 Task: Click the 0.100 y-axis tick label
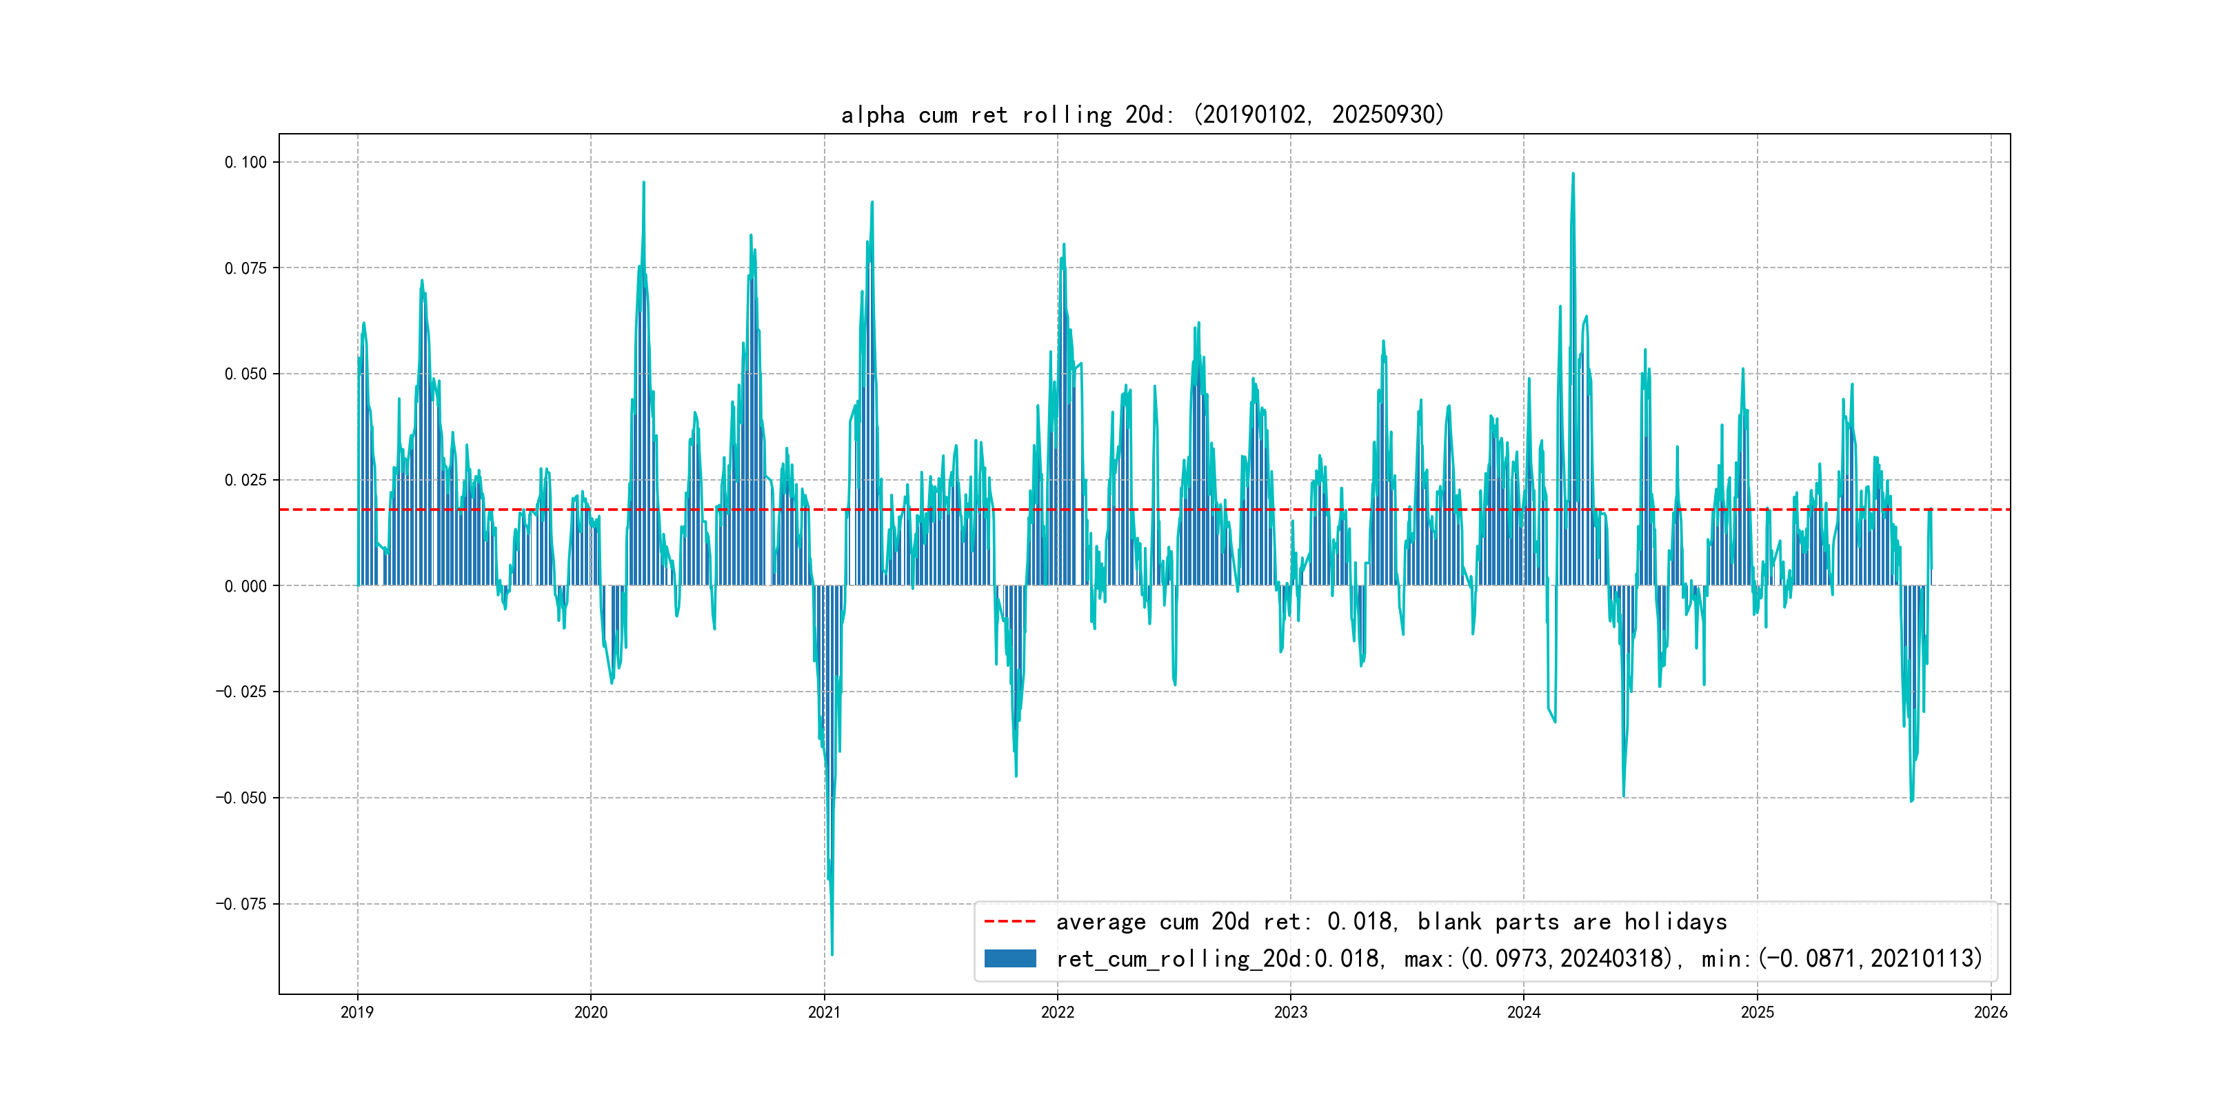pyautogui.click(x=245, y=162)
